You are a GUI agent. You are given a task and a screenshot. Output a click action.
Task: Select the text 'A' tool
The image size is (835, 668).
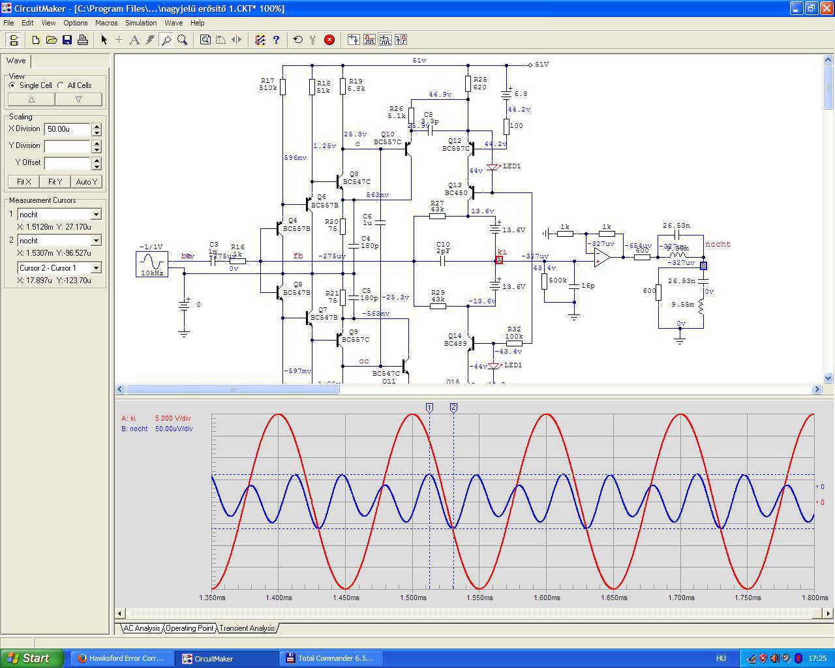[134, 40]
